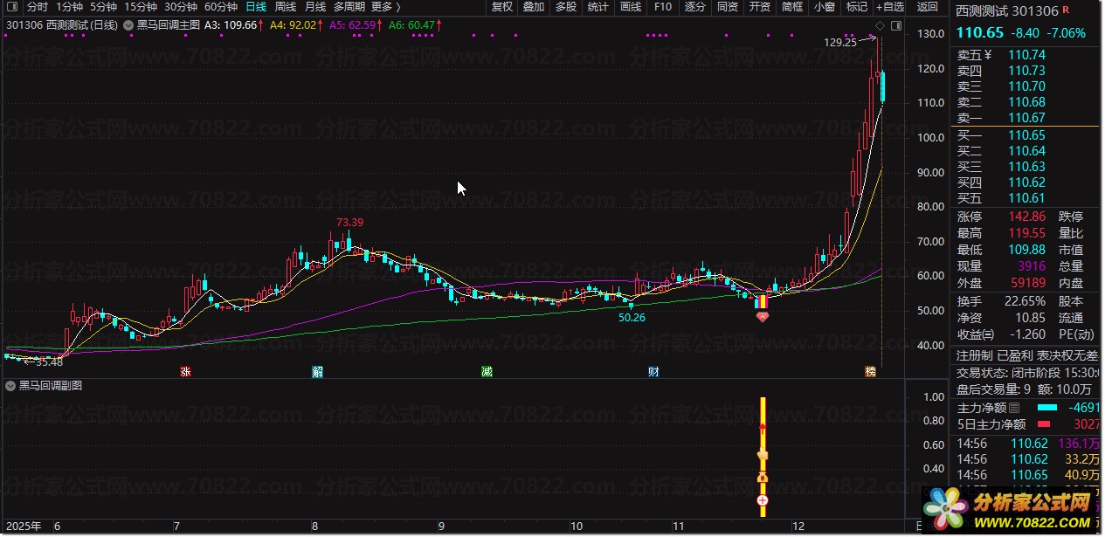Click the 买一 price 110.65
The image size is (1105, 537).
pyautogui.click(x=1026, y=135)
